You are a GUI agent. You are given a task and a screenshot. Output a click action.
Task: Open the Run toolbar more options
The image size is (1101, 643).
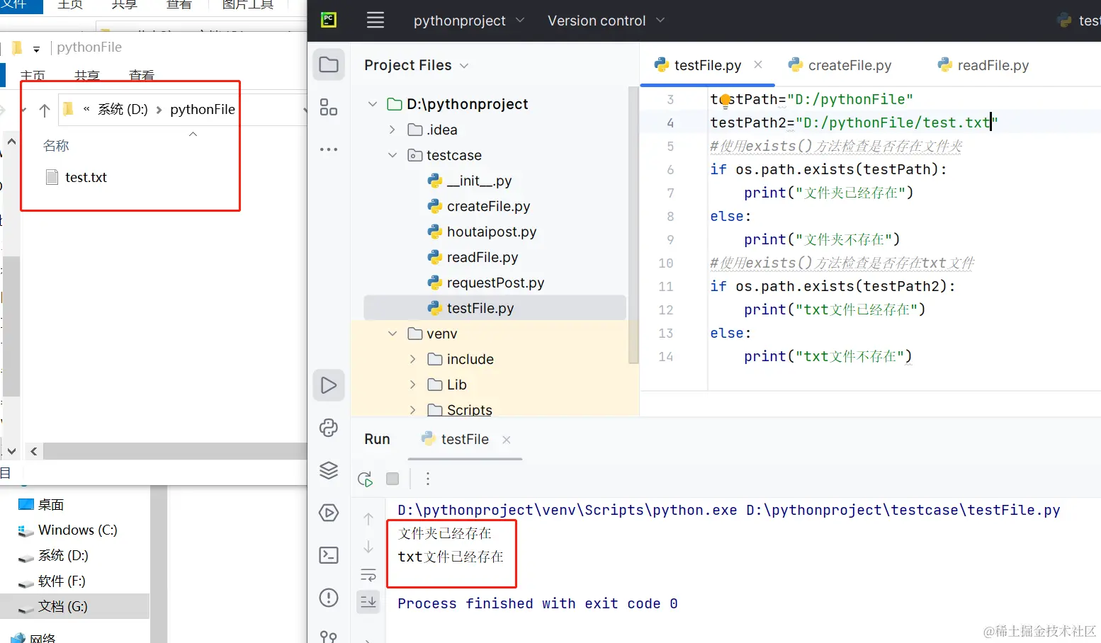click(x=428, y=479)
